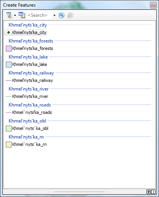Click the Khmel`nyts`ka_rn group heading
The width and height of the screenshot is (159, 197).
pyautogui.click(x=26, y=137)
